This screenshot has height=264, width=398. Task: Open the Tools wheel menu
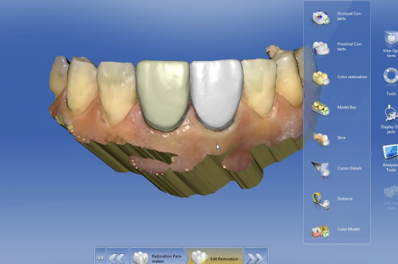coord(391,81)
